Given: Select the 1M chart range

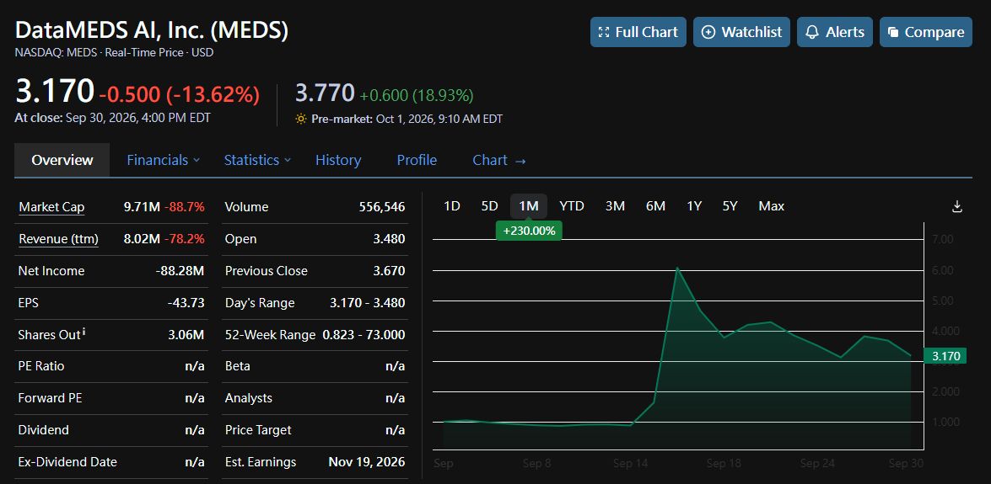Looking at the screenshot, I should tap(528, 206).
